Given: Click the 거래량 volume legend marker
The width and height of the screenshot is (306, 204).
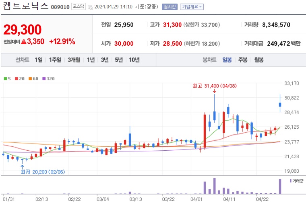Looking at the screenshot, I should click(x=291, y=181).
